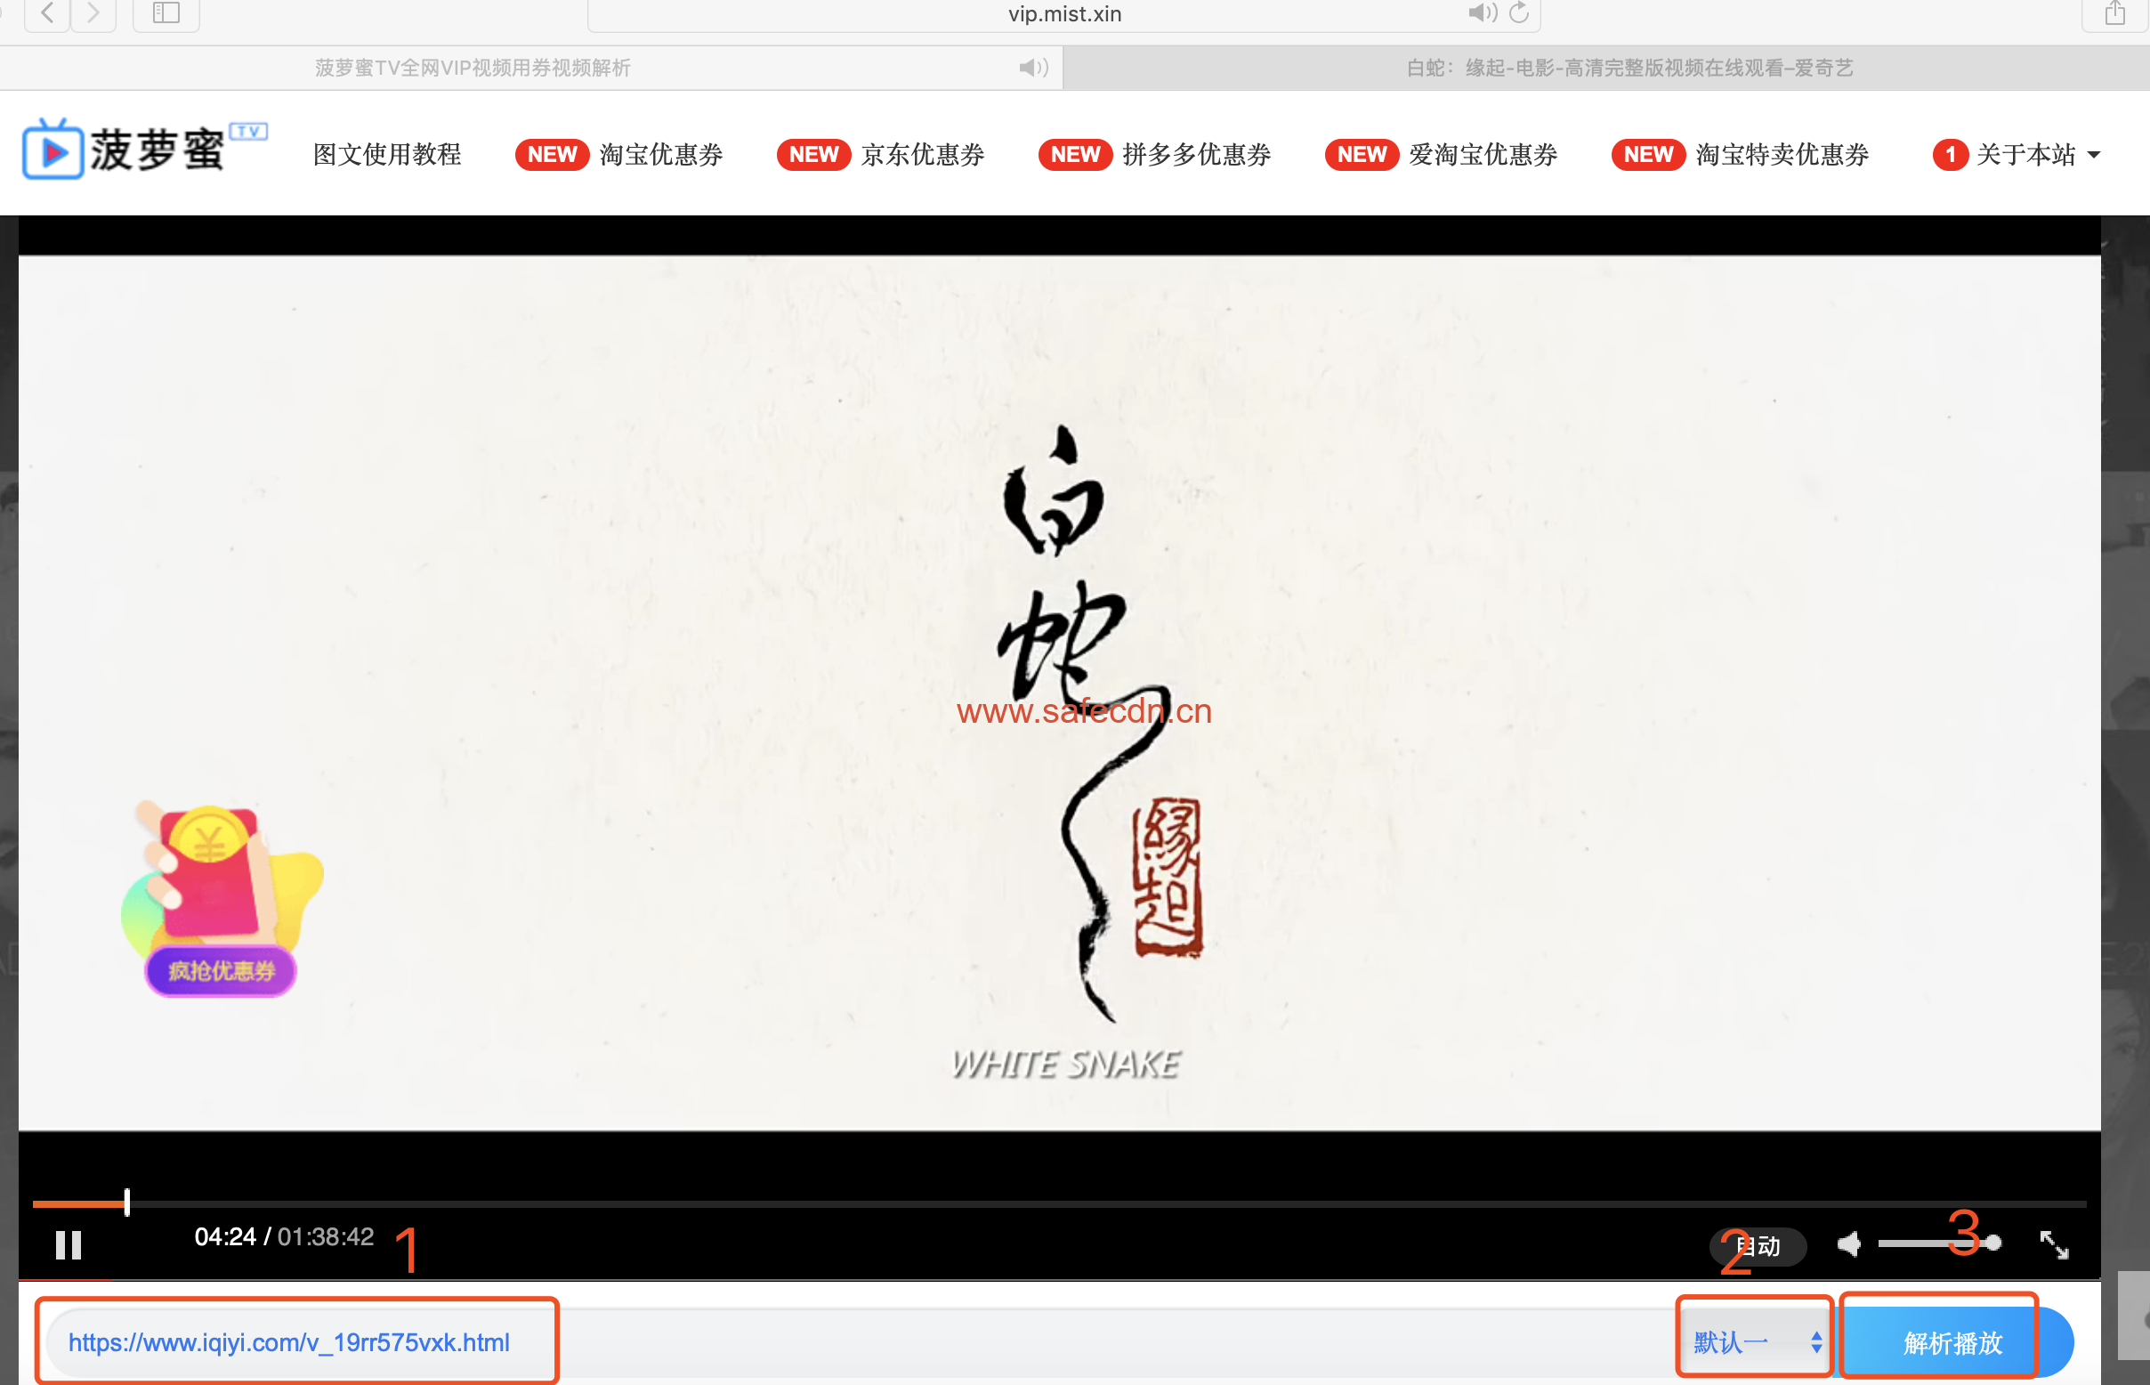Reload the page with the refresh icon
Screen dimensions: 2150x1385
(1520, 12)
